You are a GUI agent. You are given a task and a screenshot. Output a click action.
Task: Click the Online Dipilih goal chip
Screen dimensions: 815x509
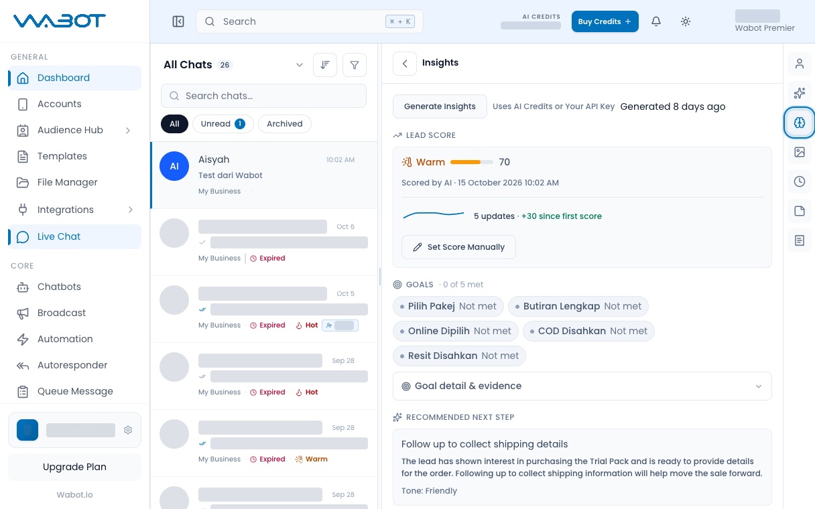point(456,331)
